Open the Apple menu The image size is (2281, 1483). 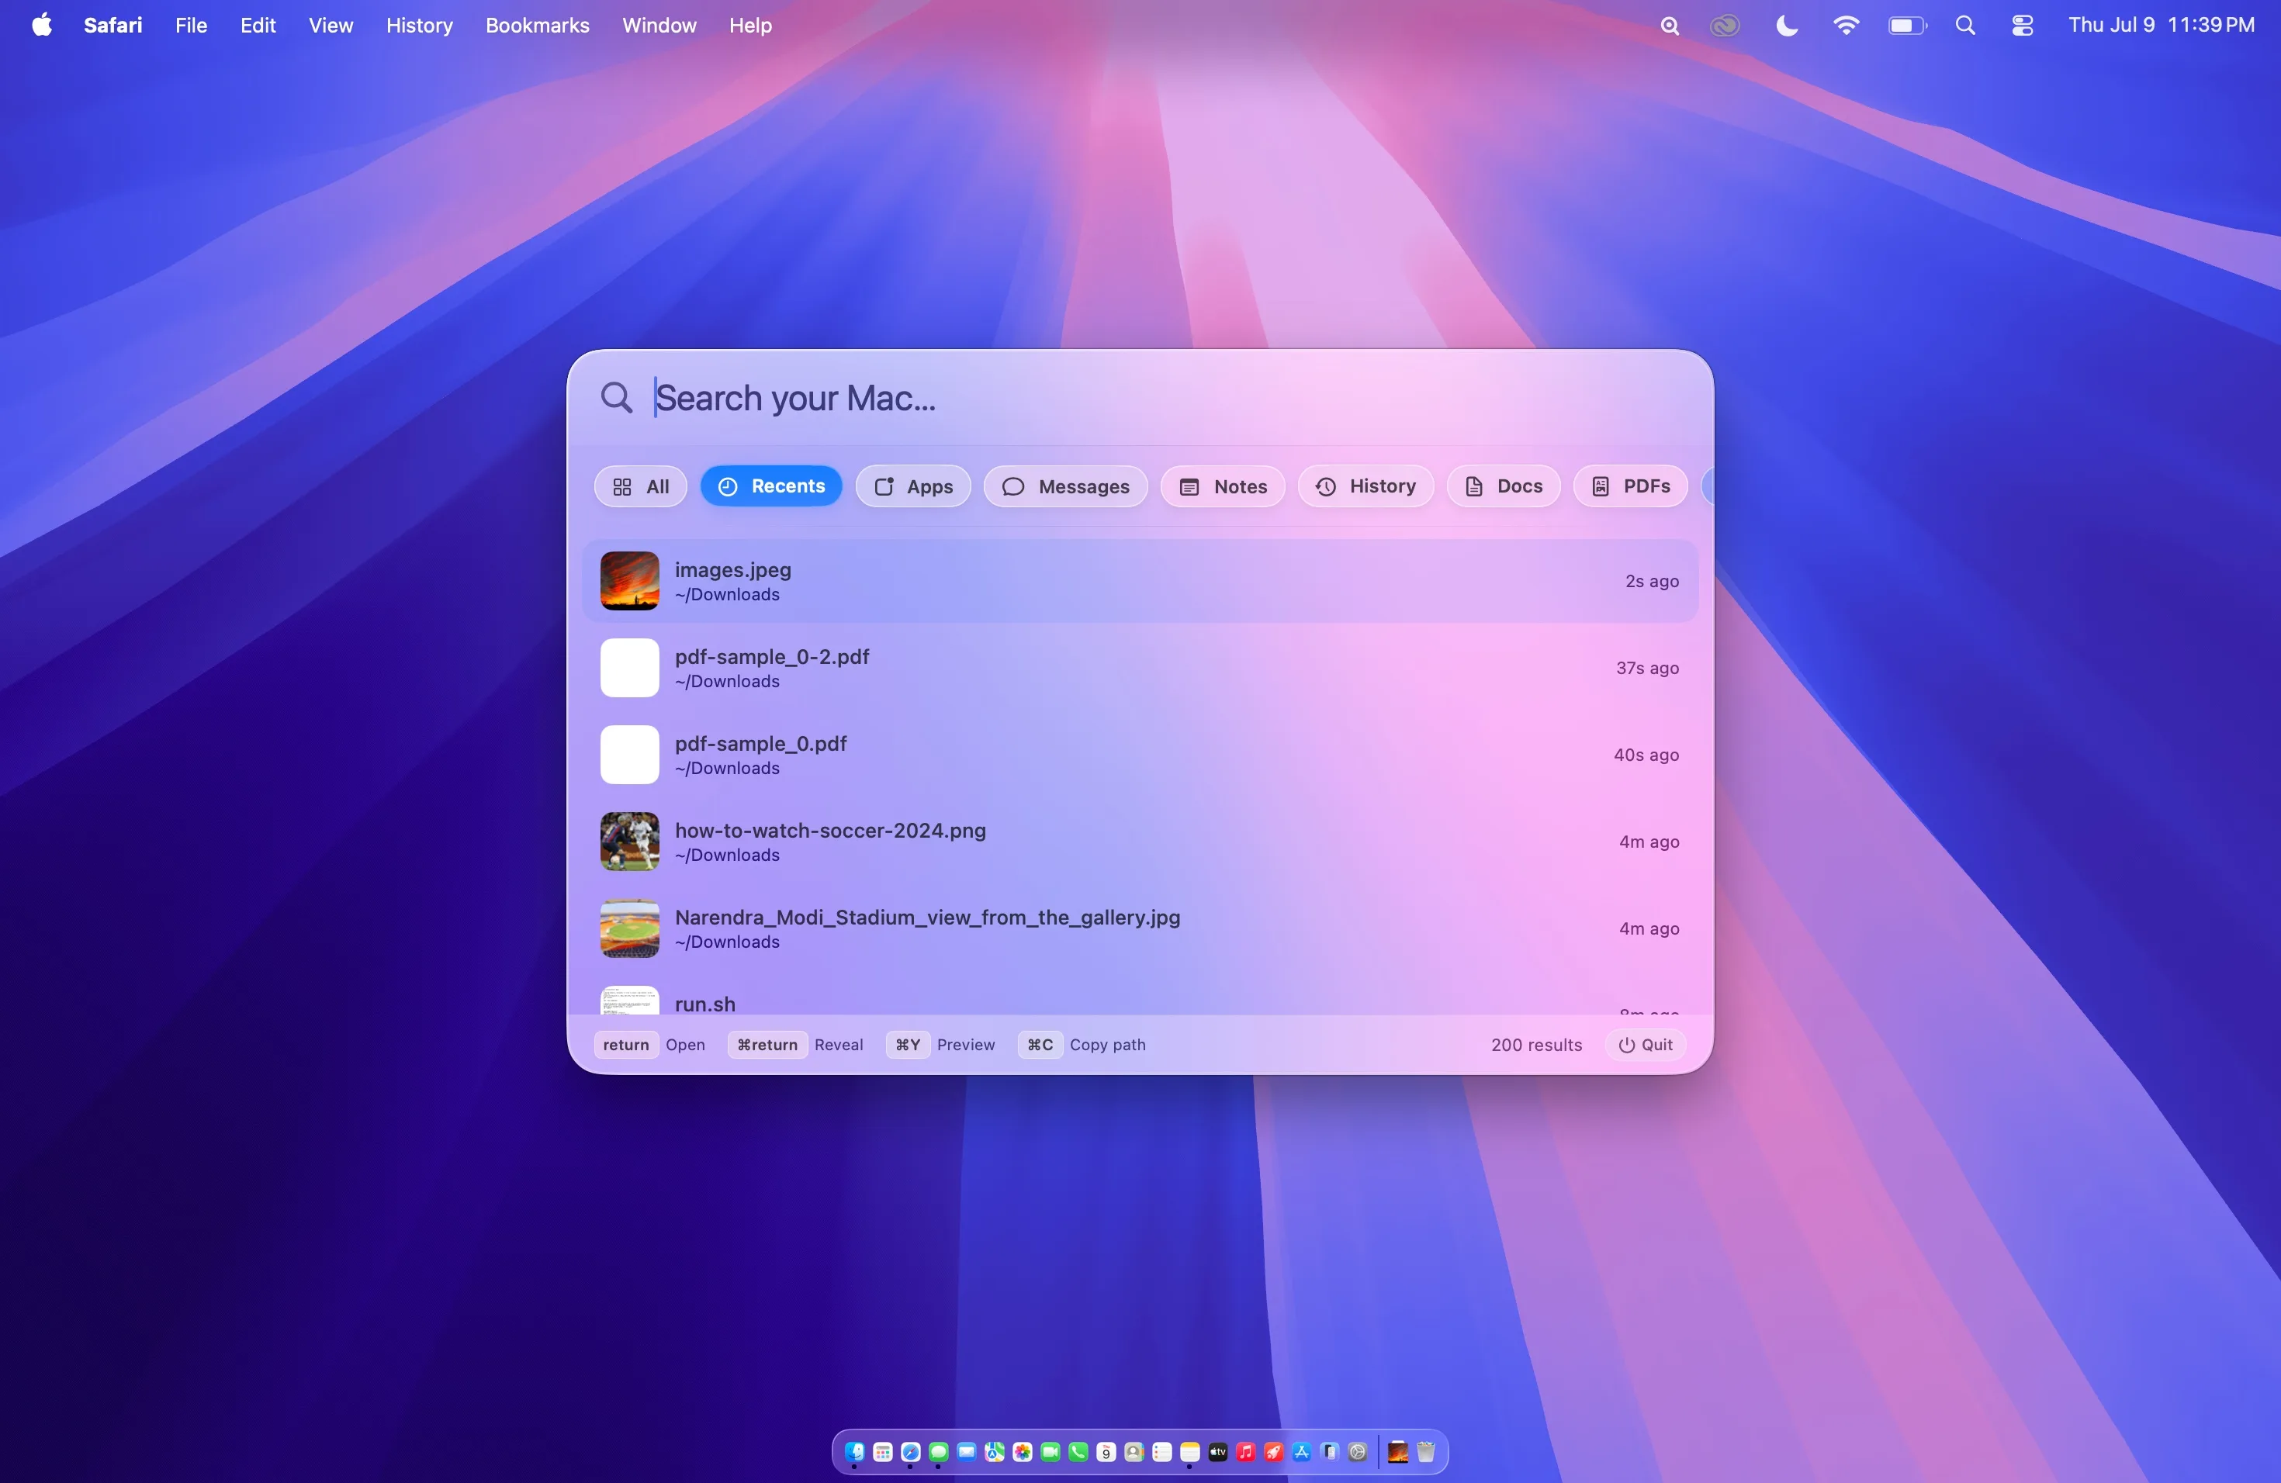coord(41,25)
